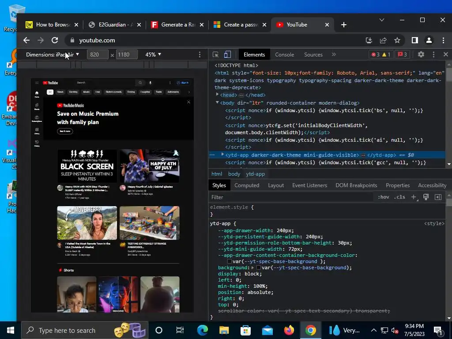Open device toolbar more options menu
Image resolution: width=452 pixels, height=339 pixels.
click(200, 54)
